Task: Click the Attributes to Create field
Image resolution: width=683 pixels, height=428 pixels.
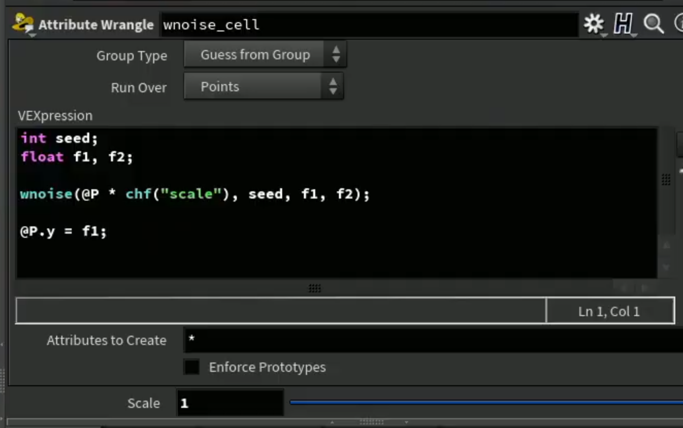Action: (x=433, y=340)
